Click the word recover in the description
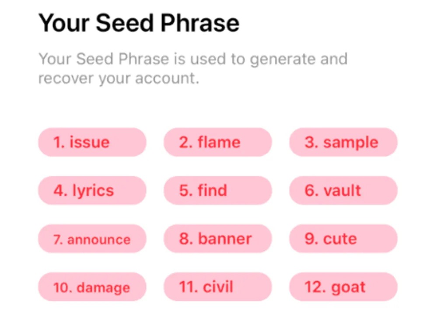448x335 pixels. coord(66,78)
